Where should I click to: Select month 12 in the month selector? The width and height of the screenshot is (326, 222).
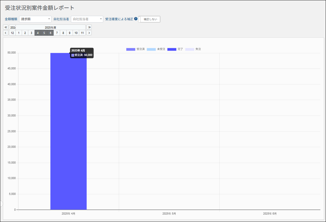coord(12,33)
